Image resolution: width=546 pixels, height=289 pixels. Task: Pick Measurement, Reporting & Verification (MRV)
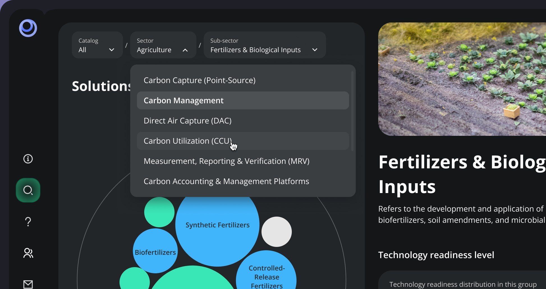243,161
